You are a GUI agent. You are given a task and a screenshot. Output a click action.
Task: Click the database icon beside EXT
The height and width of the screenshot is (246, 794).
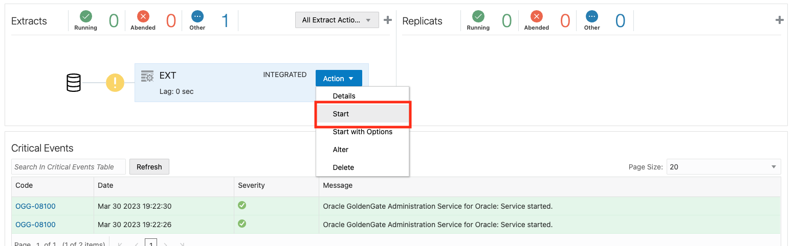[74, 83]
